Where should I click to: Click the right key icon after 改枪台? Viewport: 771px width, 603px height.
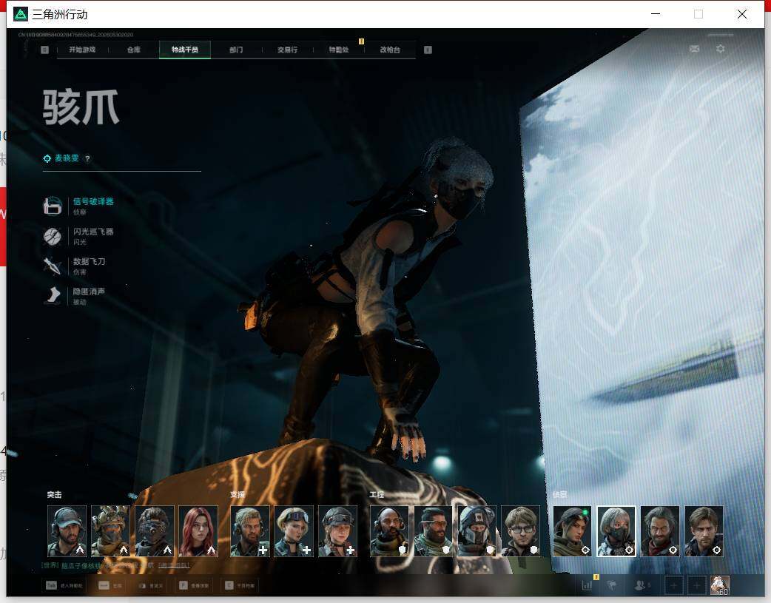pos(428,50)
